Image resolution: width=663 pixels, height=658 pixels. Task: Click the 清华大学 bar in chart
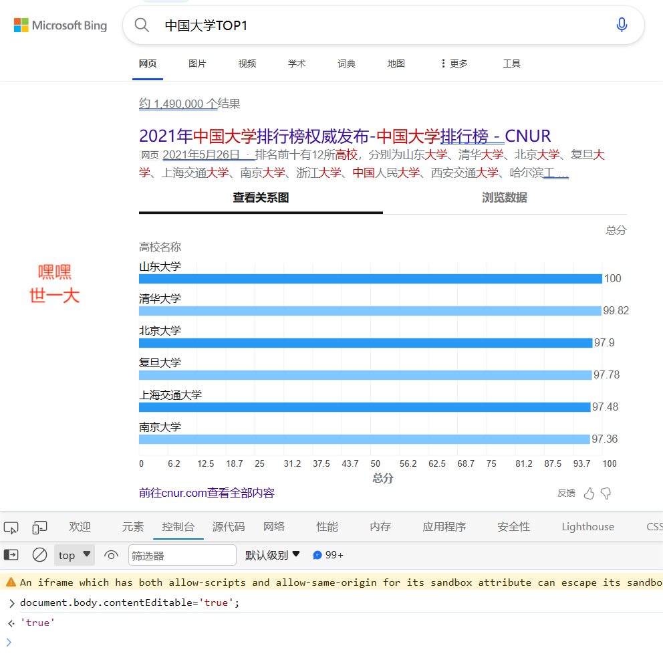coord(370,311)
